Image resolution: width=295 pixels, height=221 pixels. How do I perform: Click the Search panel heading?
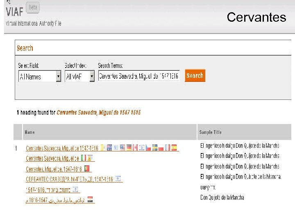tap(25, 48)
